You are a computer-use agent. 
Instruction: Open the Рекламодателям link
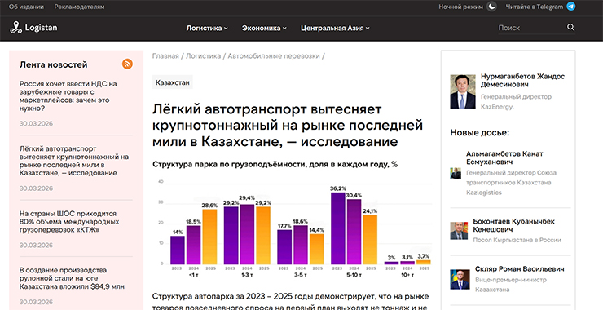pos(79,7)
